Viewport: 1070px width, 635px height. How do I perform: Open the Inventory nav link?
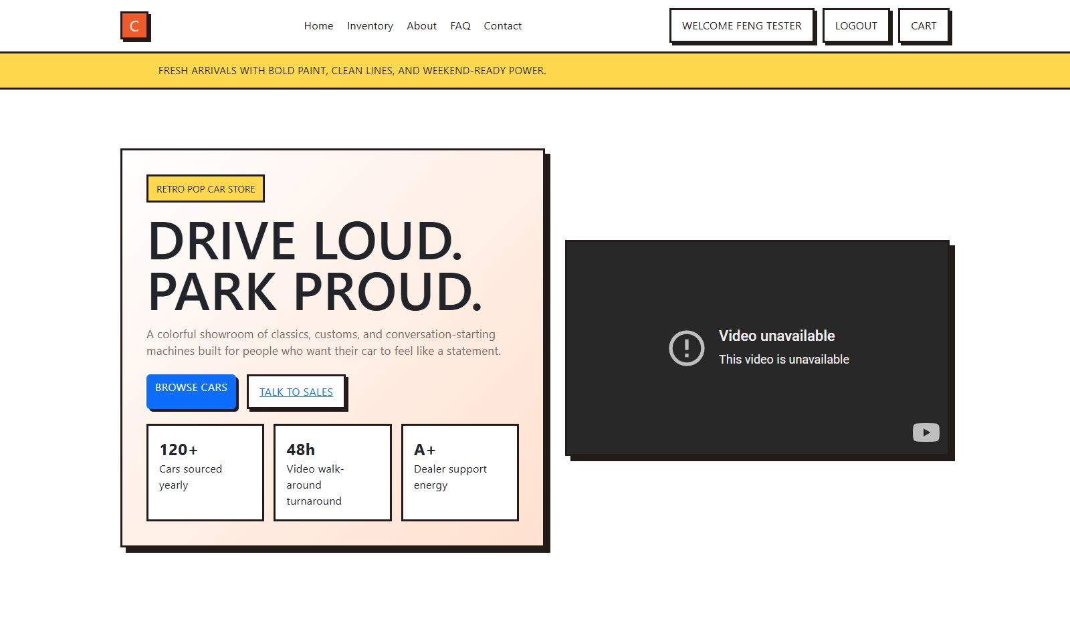(x=370, y=26)
